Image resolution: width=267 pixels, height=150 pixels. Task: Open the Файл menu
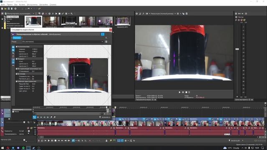[x=3, y=5]
